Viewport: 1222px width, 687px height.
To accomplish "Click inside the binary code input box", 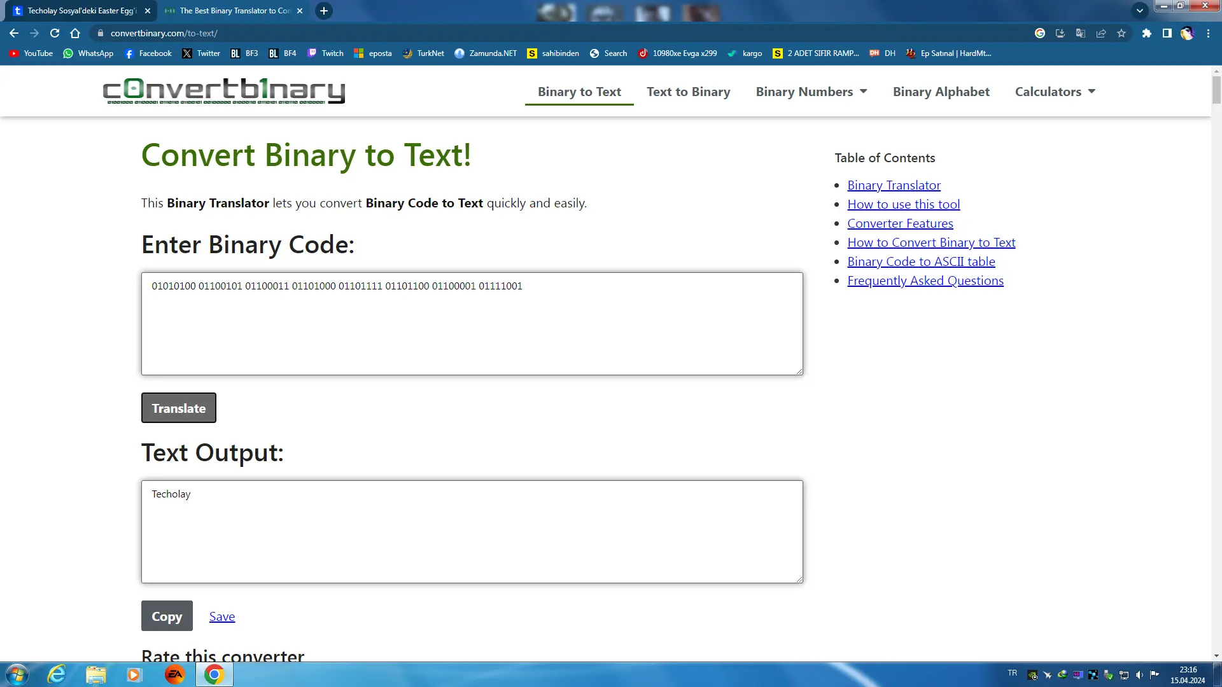I will click(x=472, y=324).
